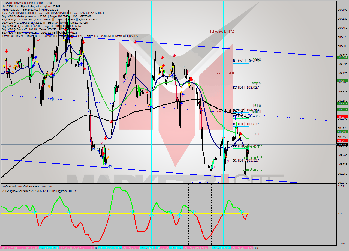The image size is (349, 251).
Task: Click the green 'correction 87.5' label
Action: click(253, 169)
